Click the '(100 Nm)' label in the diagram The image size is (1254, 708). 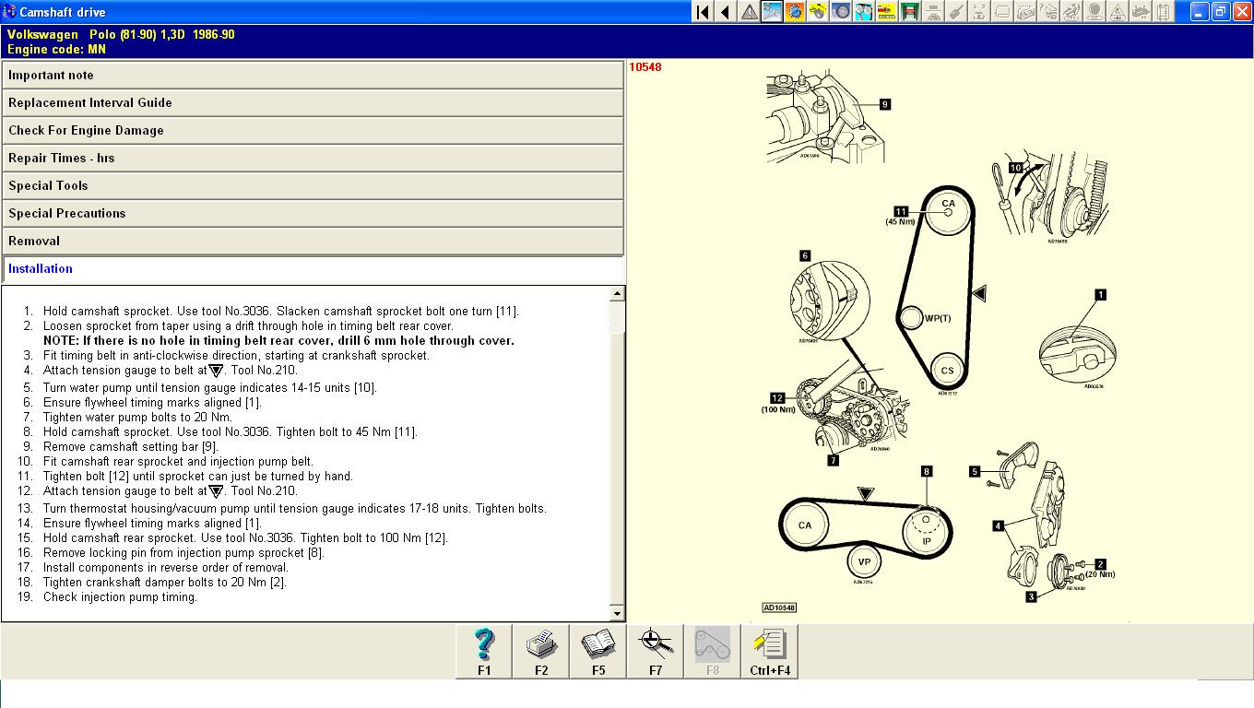point(777,410)
